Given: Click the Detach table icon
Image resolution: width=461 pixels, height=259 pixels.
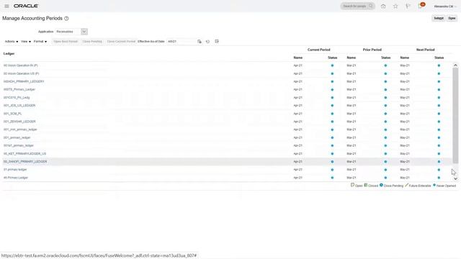Looking at the screenshot, I should (x=217, y=42).
